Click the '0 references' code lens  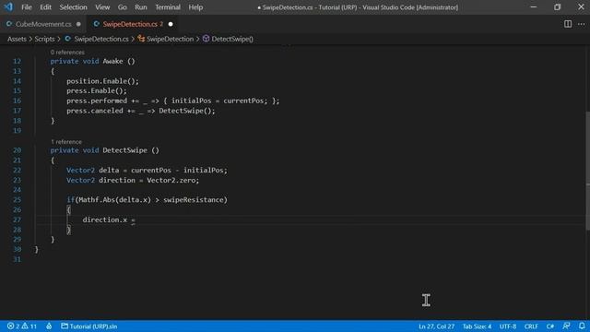coord(67,53)
